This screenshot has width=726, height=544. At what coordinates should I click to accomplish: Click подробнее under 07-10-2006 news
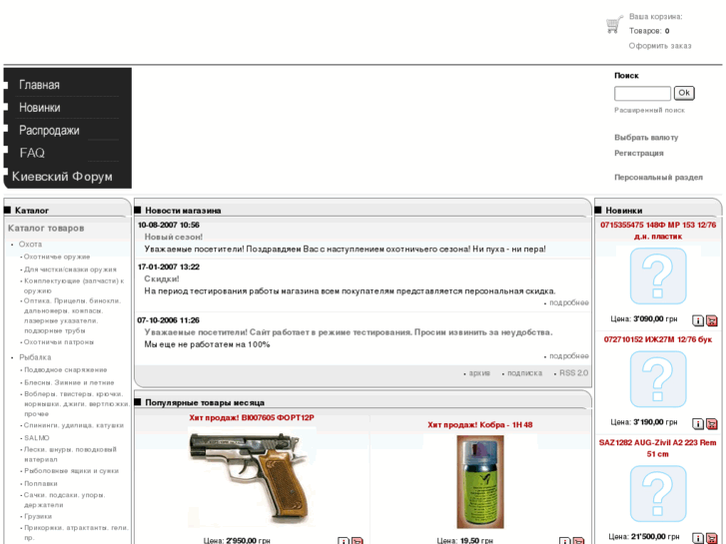click(569, 356)
